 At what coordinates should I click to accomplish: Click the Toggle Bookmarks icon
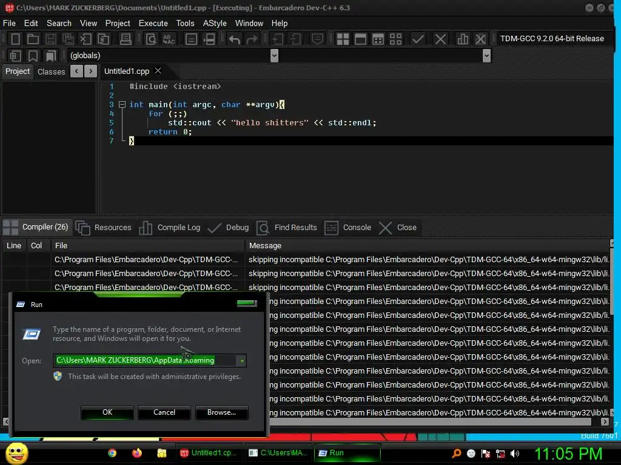click(33, 56)
